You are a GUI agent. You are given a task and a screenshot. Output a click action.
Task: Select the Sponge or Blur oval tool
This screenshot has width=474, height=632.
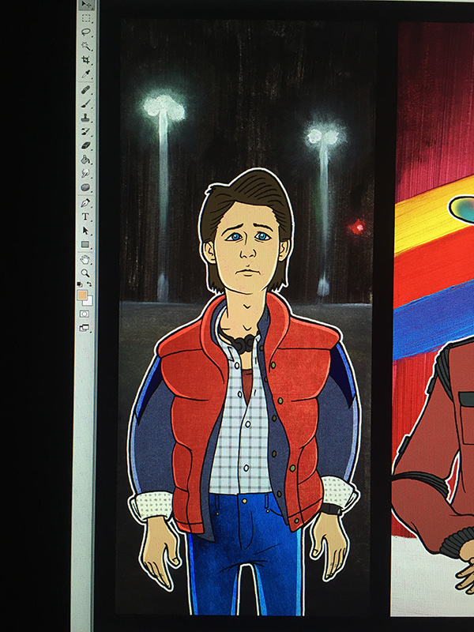coord(85,187)
